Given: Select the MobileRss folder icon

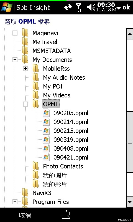Looking at the screenshot, I should pyautogui.click(x=35, y=68).
